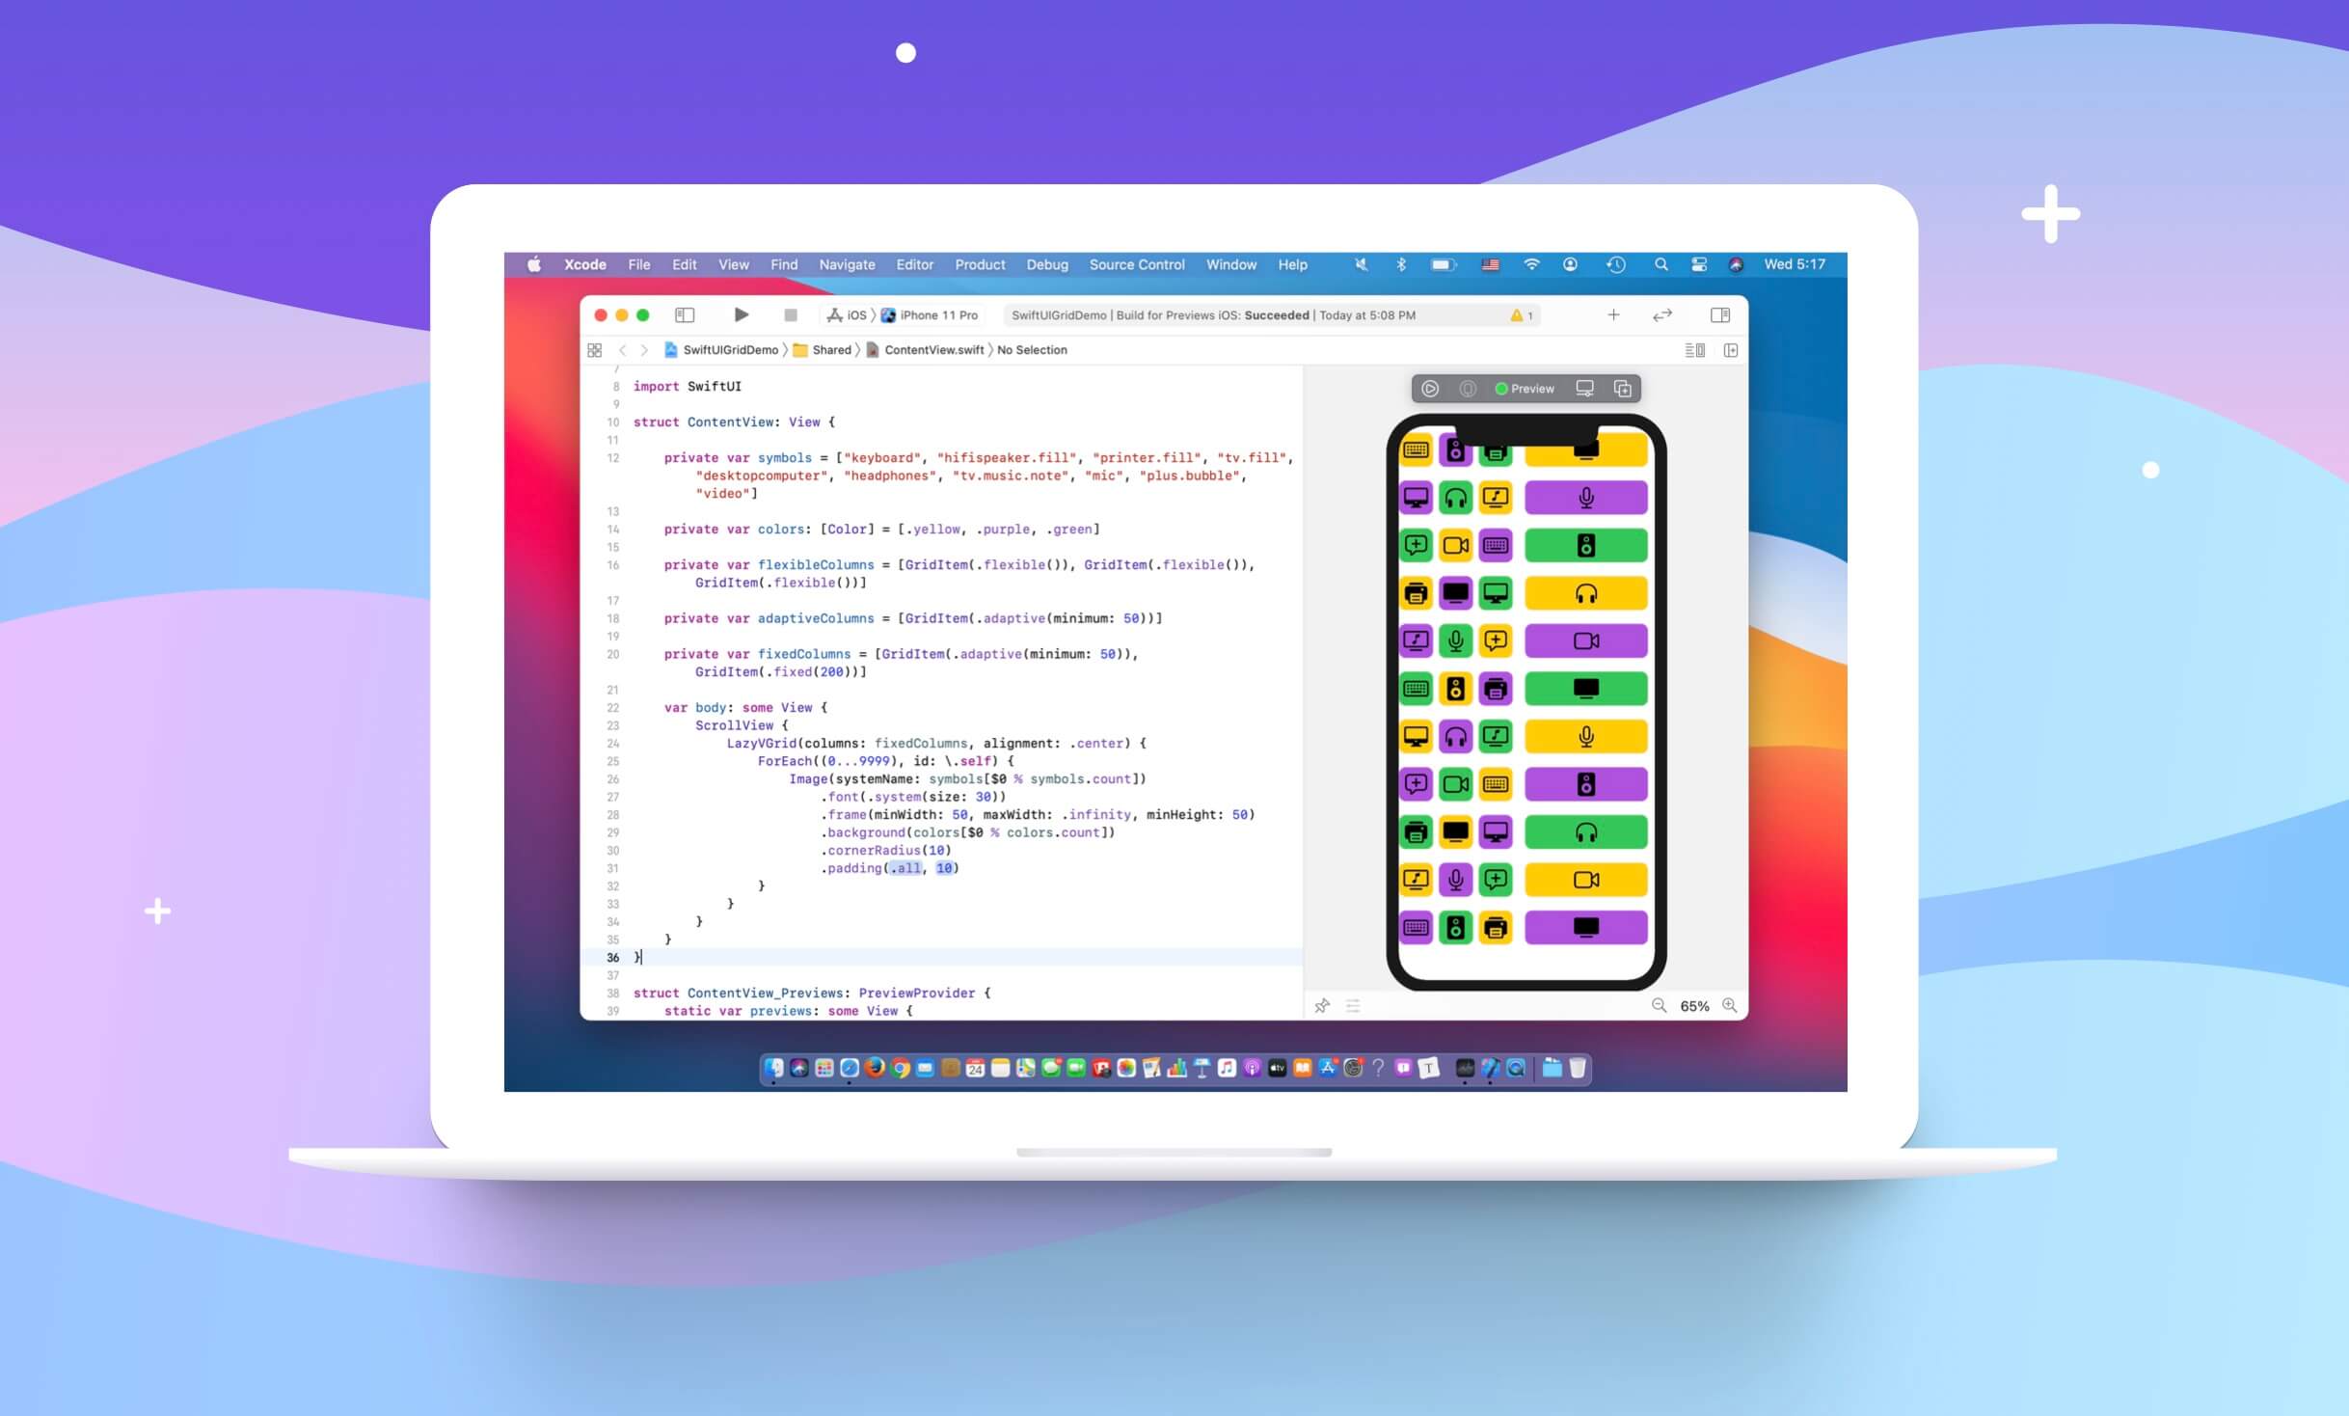Toggle the editor options (minimap) button
The image size is (2349, 1416).
[1694, 350]
